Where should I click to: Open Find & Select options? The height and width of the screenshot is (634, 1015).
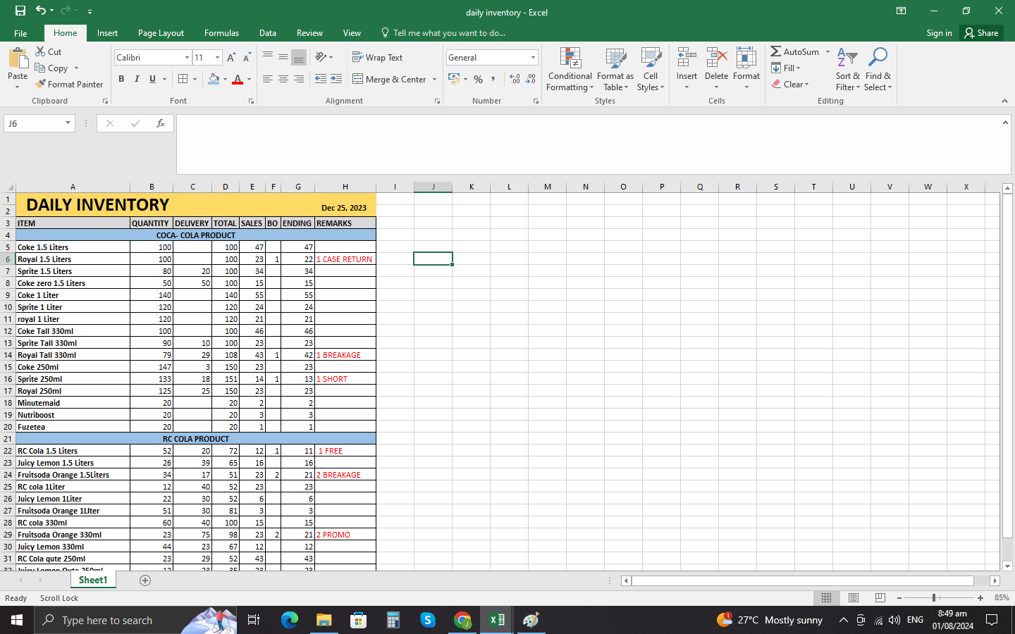(878, 69)
